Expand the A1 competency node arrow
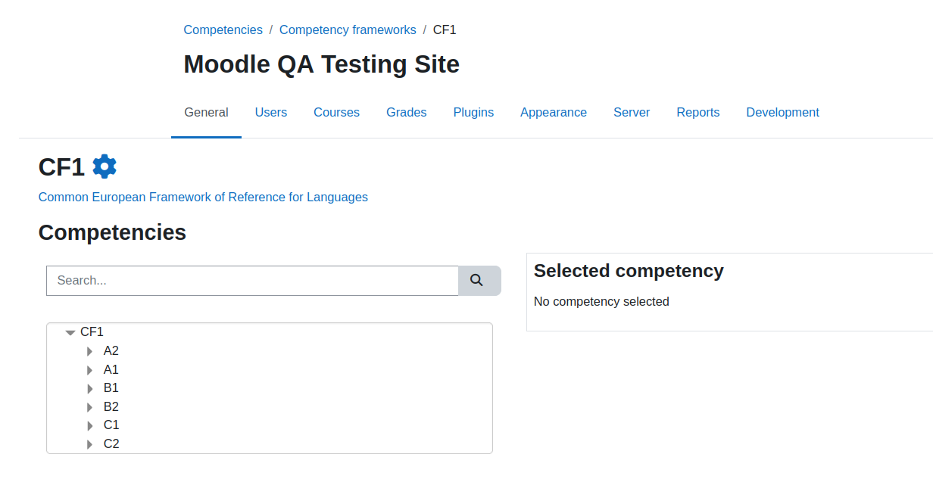The image size is (933, 504). 90,370
